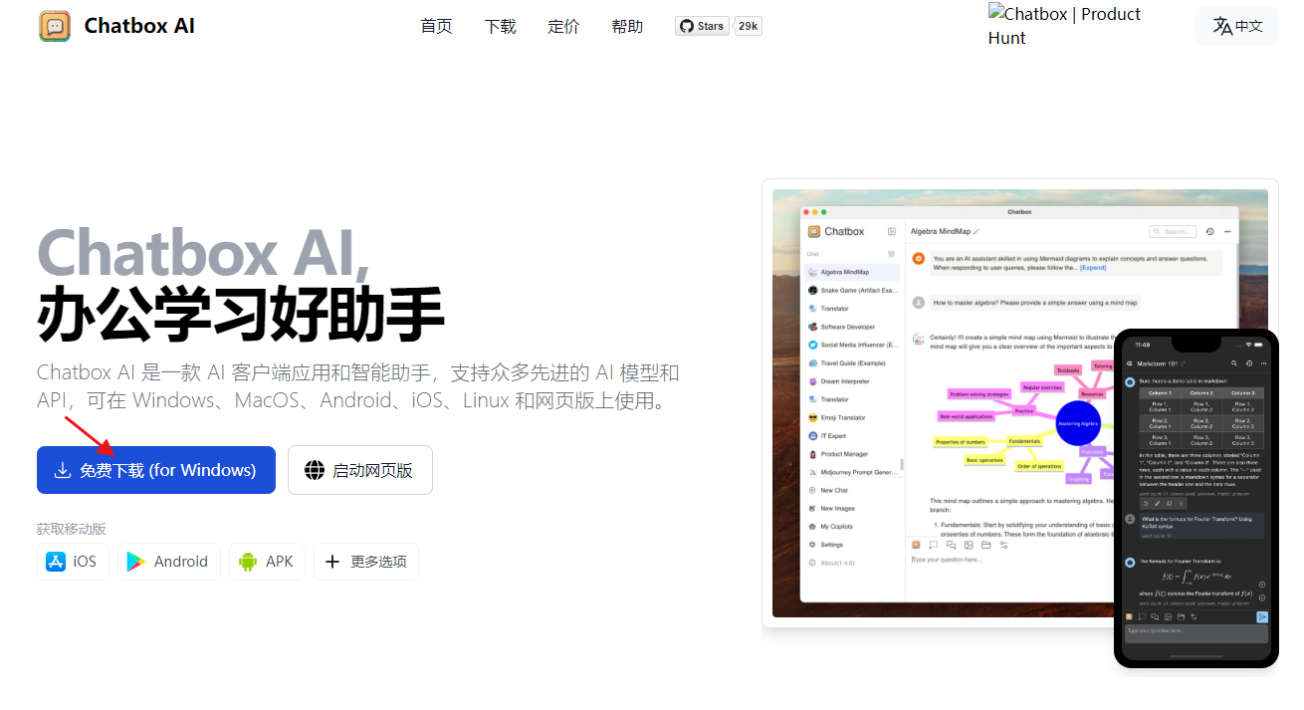Click the 29k stars count label
The height and width of the screenshot is (710, 1304).
pyautogui.click(x=747, y=26)
